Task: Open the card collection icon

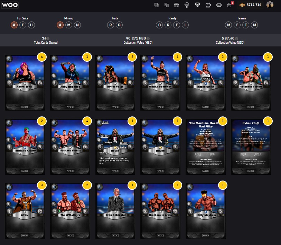Action: click(x=157, y=5)
